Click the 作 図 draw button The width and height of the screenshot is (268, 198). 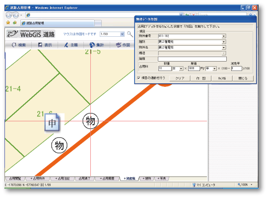(x=201, y=78)
